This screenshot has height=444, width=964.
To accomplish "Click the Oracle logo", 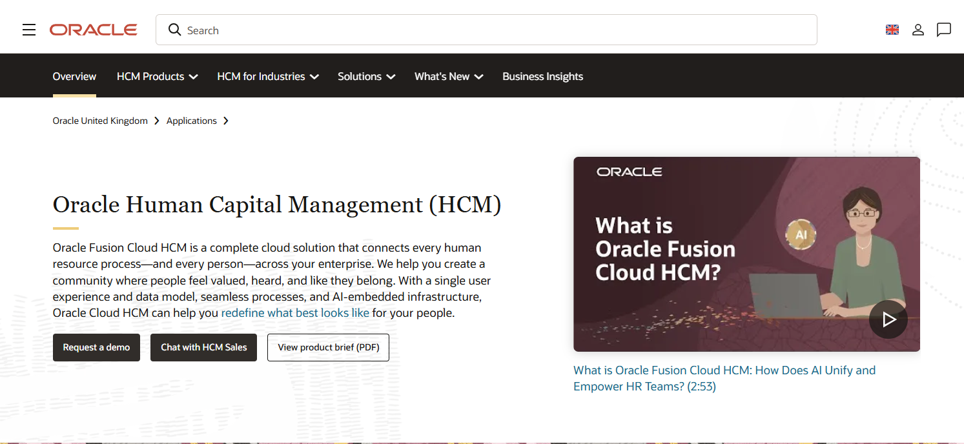I will pos(94,30).
